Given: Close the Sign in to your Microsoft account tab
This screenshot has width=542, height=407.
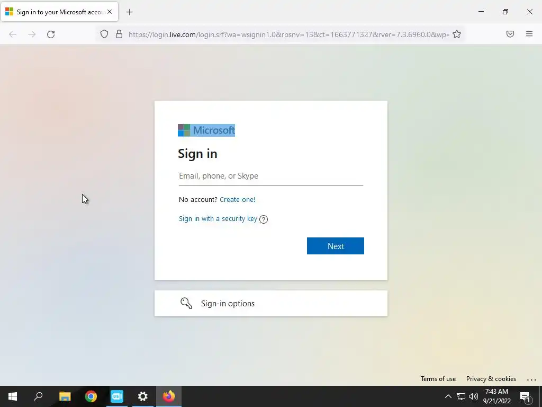Looking at the screenshot, I should pyautogui.click(x=110, y=12).
